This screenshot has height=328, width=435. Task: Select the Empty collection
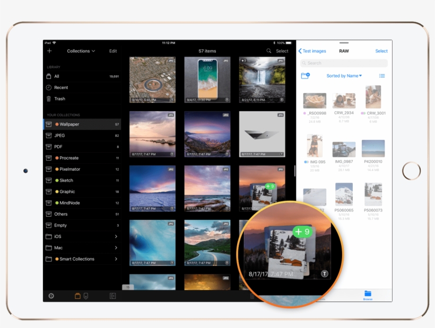[x=82, y=225]
